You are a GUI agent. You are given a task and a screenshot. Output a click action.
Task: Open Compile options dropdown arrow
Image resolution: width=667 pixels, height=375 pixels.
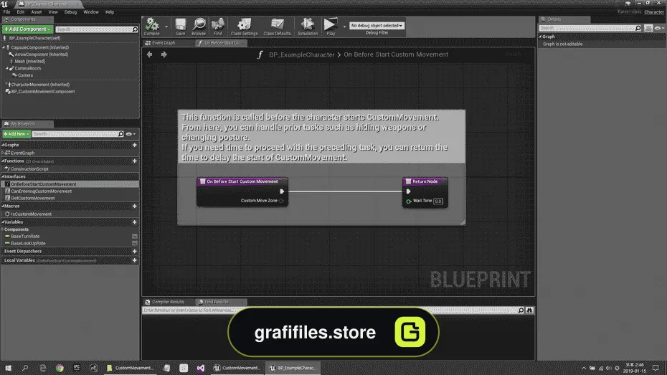pyautogui.click(x=166, y=27)
